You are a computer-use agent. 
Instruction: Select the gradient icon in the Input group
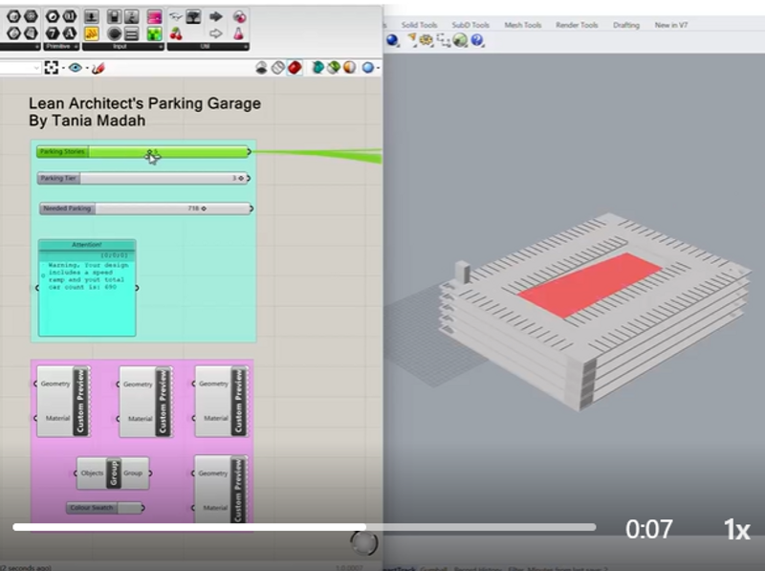[156, 15]
